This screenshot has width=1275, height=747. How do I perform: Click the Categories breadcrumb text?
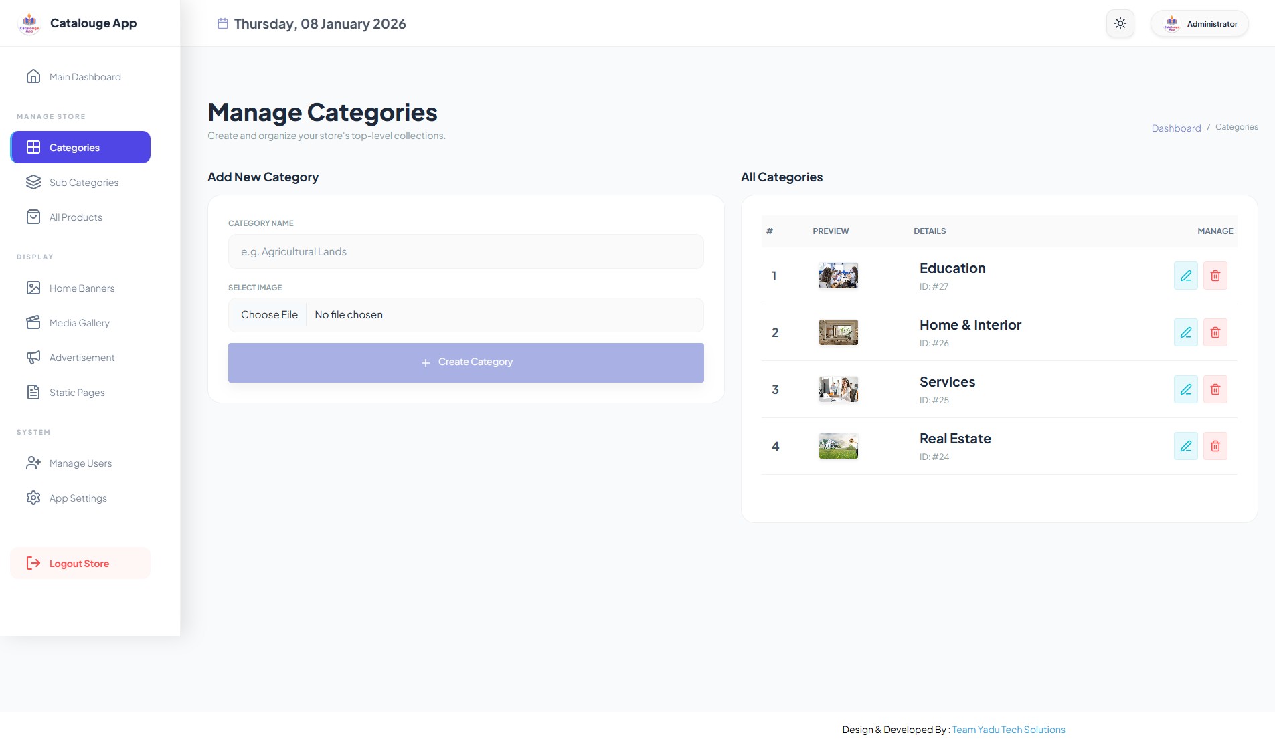(x=1237, y=127)
